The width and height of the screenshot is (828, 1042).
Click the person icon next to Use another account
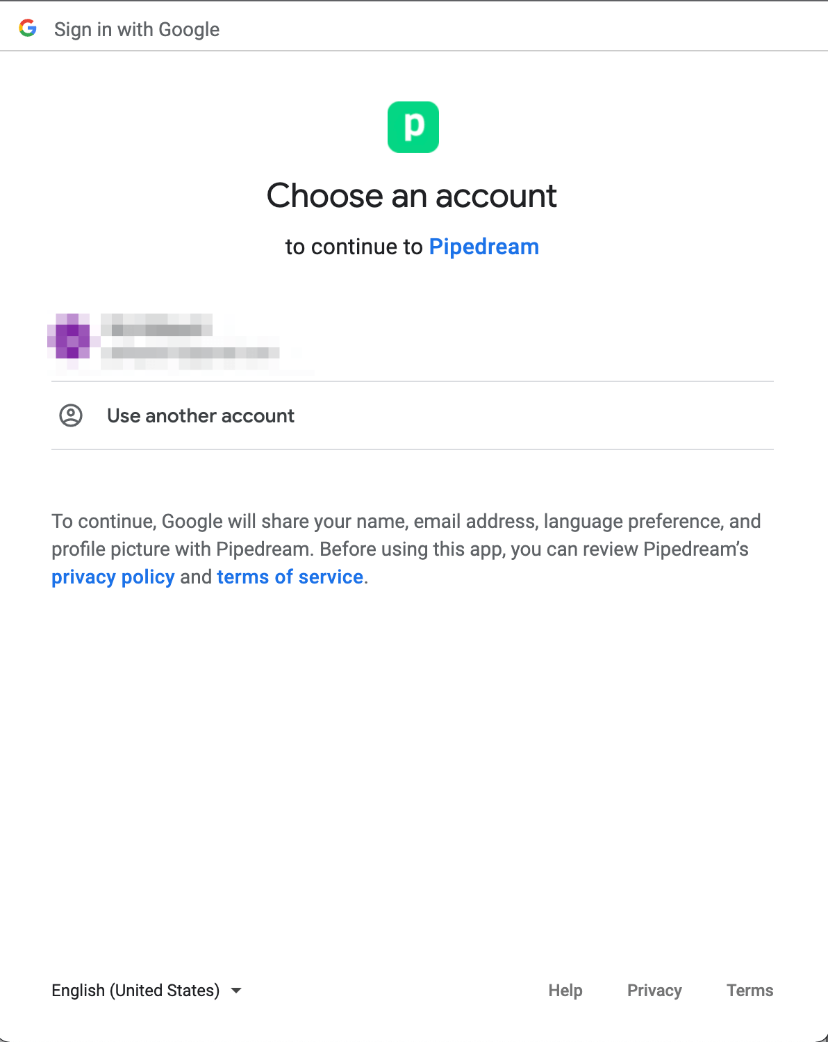(71, 415)
